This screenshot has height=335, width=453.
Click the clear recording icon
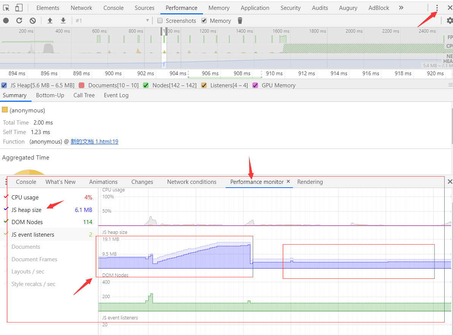pyautogui.click(x=33, y=21)
